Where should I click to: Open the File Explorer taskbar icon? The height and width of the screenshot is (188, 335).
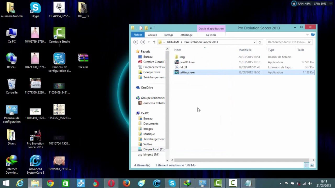tap(35, 183)
